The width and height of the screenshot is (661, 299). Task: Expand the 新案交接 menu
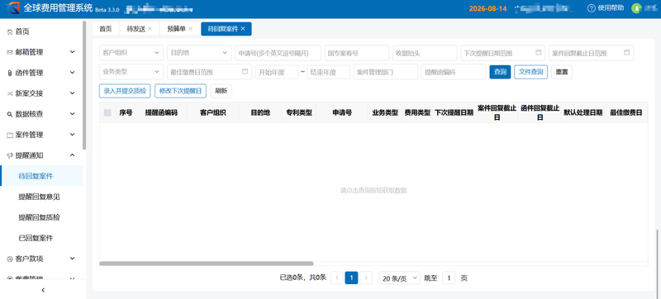(x=41, y=93)
